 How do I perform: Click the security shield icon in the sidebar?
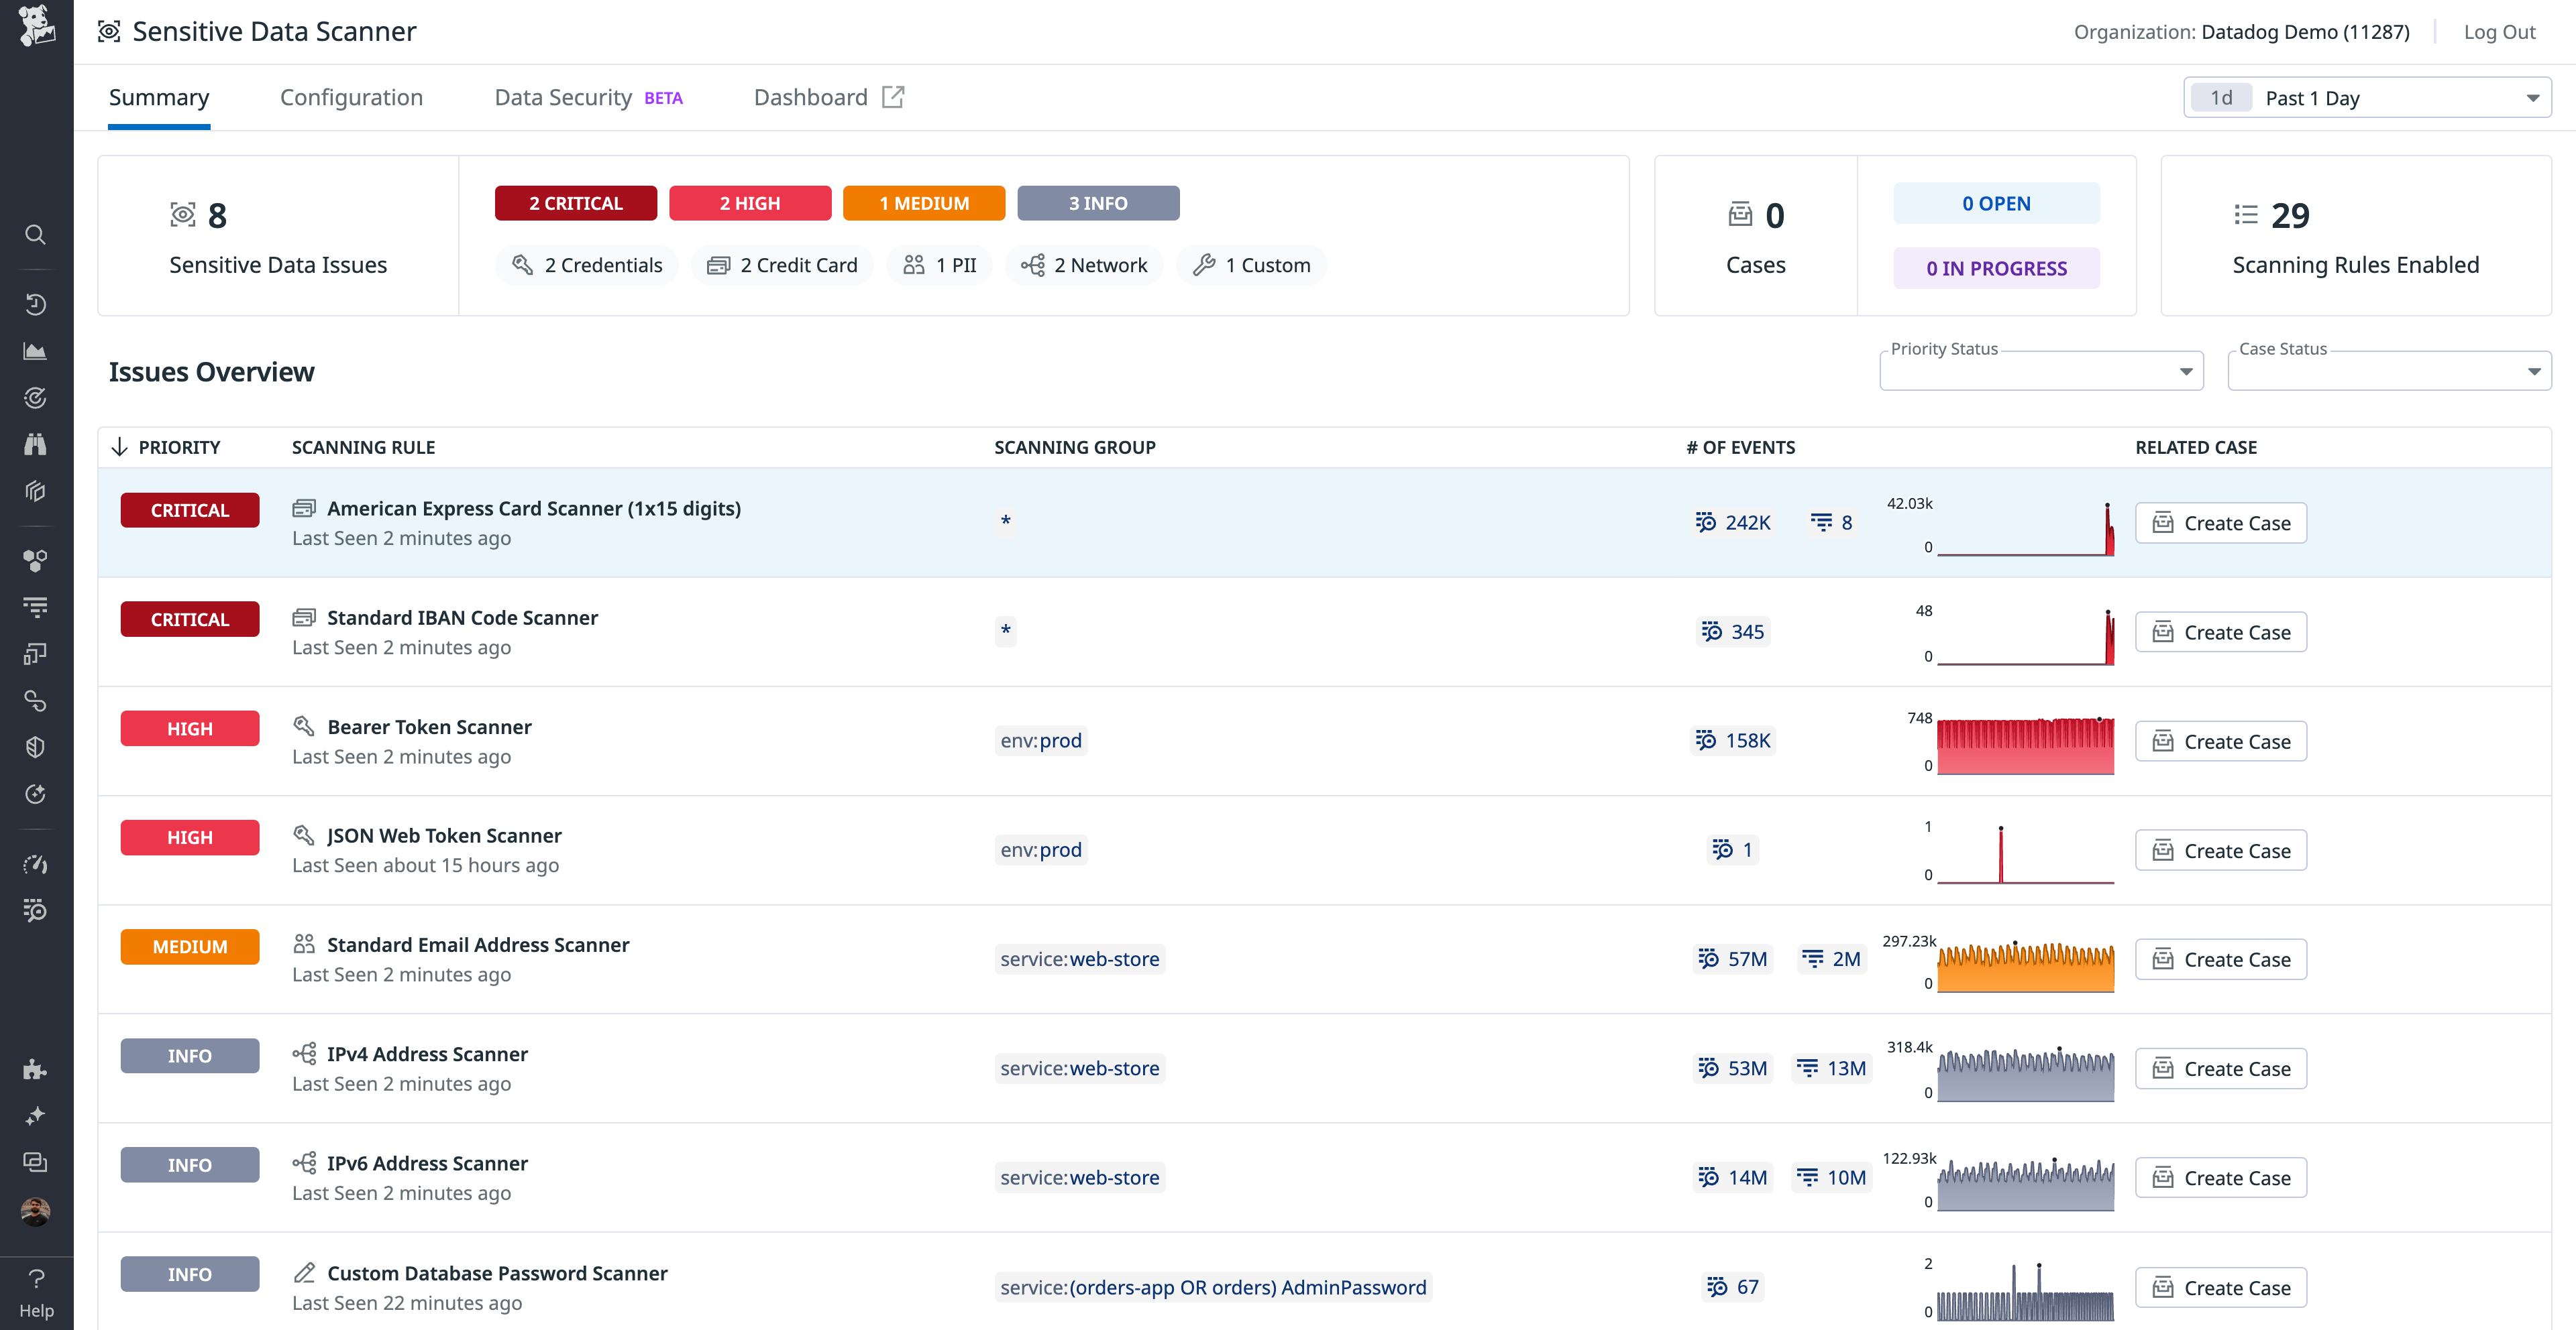tap(35, 746)
